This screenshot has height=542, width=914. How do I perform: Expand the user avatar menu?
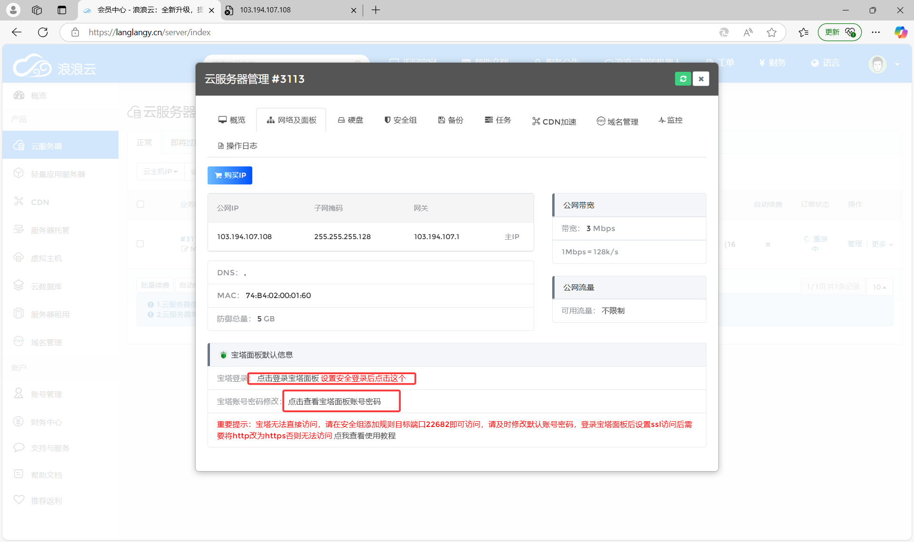coord(877,64)
